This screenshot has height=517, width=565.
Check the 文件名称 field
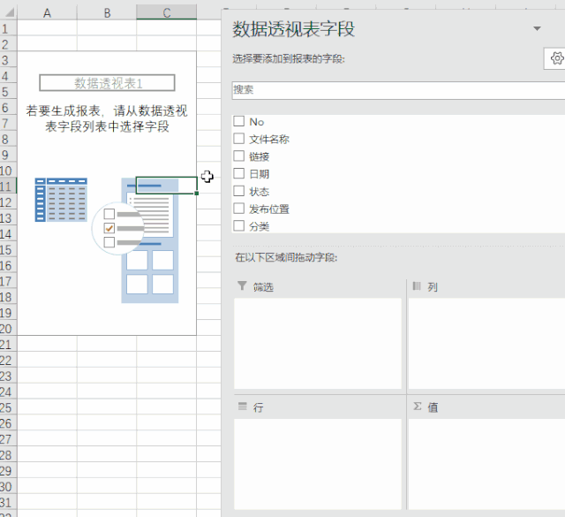click(239, 139)
